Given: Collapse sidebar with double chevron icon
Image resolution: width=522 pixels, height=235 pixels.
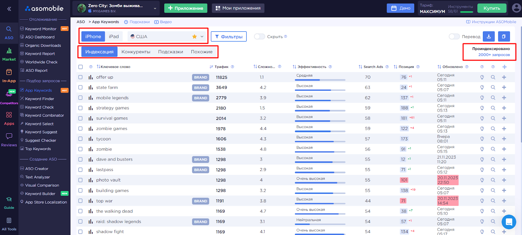Looking at the screenshot, I should click(x=9, y=9).
